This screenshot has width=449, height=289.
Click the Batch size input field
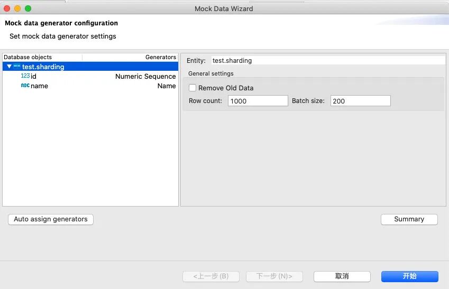point(360,101)
